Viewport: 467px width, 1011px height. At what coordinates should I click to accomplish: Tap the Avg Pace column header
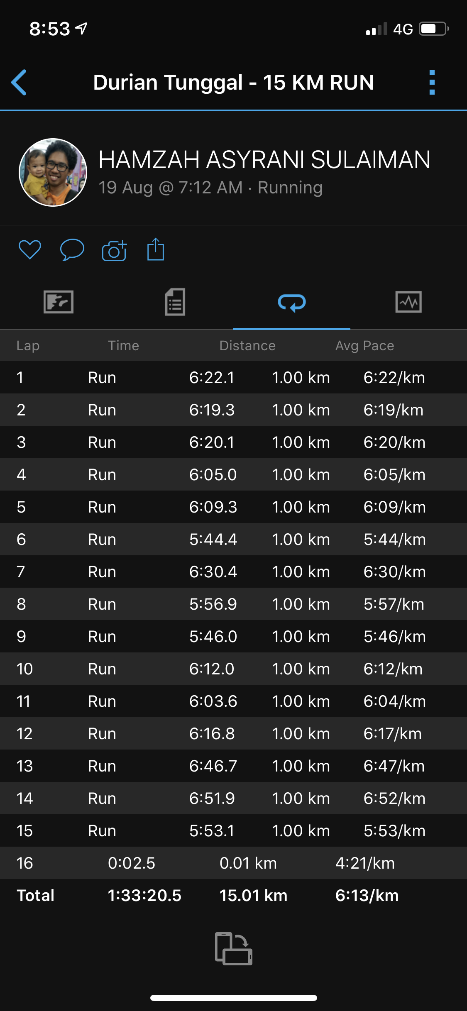pyautogui.click(x=364, y=346)
